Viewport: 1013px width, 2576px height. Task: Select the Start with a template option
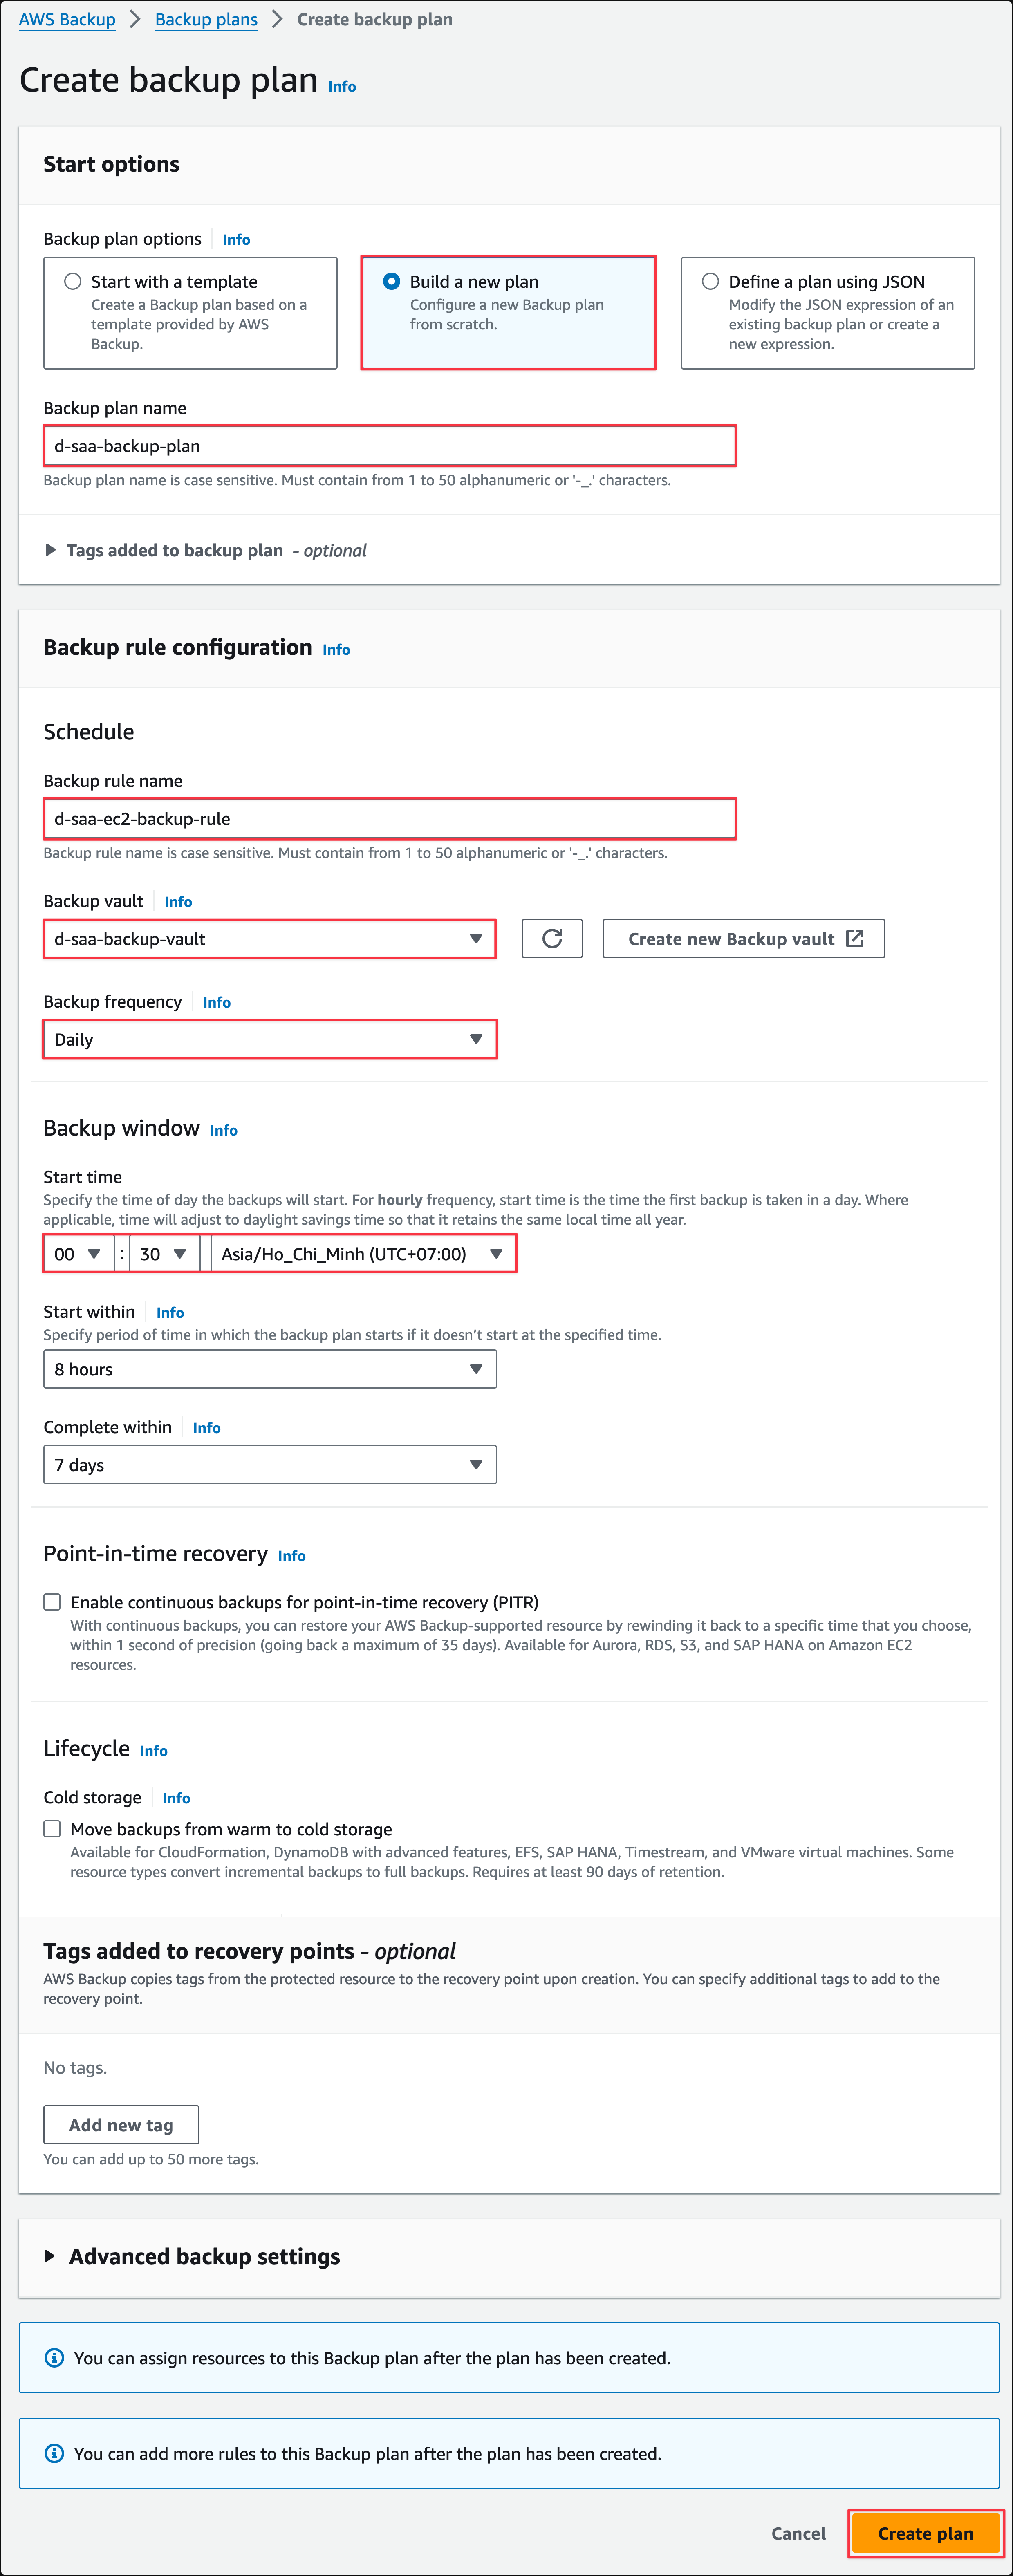(73, 282)
